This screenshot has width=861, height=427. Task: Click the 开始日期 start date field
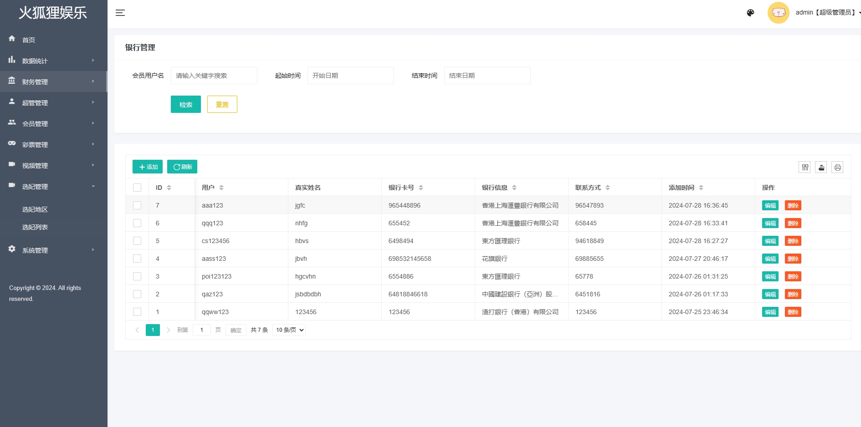click(350, 76)
